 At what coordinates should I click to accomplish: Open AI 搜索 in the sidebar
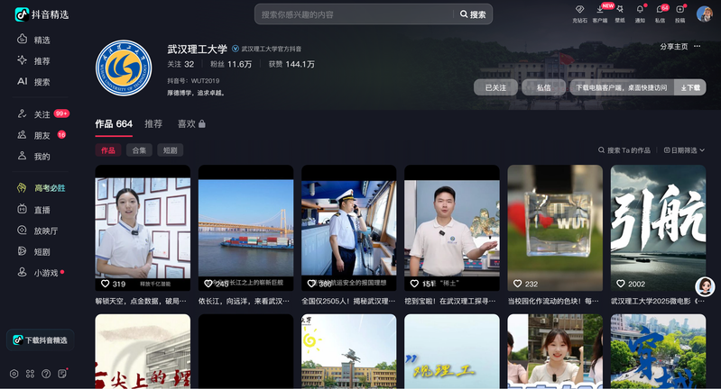pos(33,82)
